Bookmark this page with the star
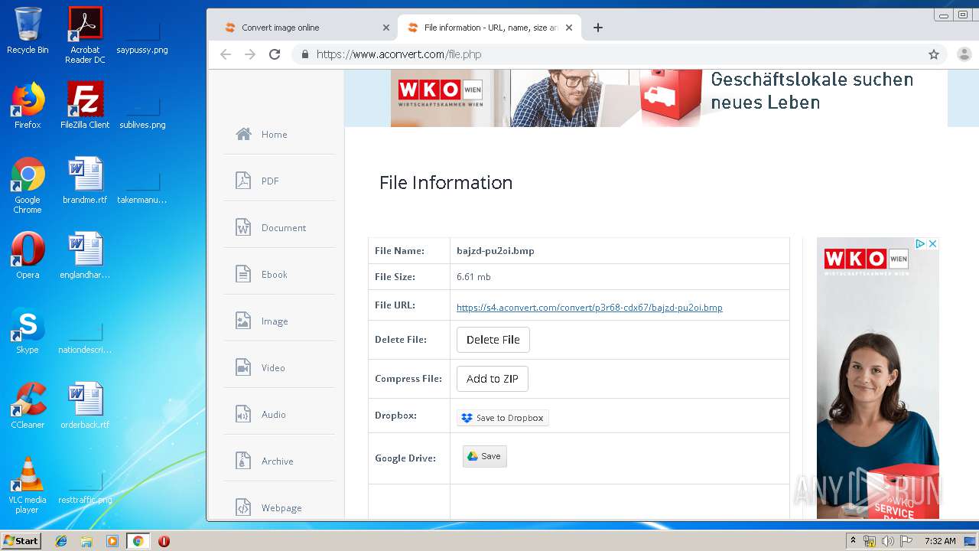The image size is (979, 551). coord(934,54)
